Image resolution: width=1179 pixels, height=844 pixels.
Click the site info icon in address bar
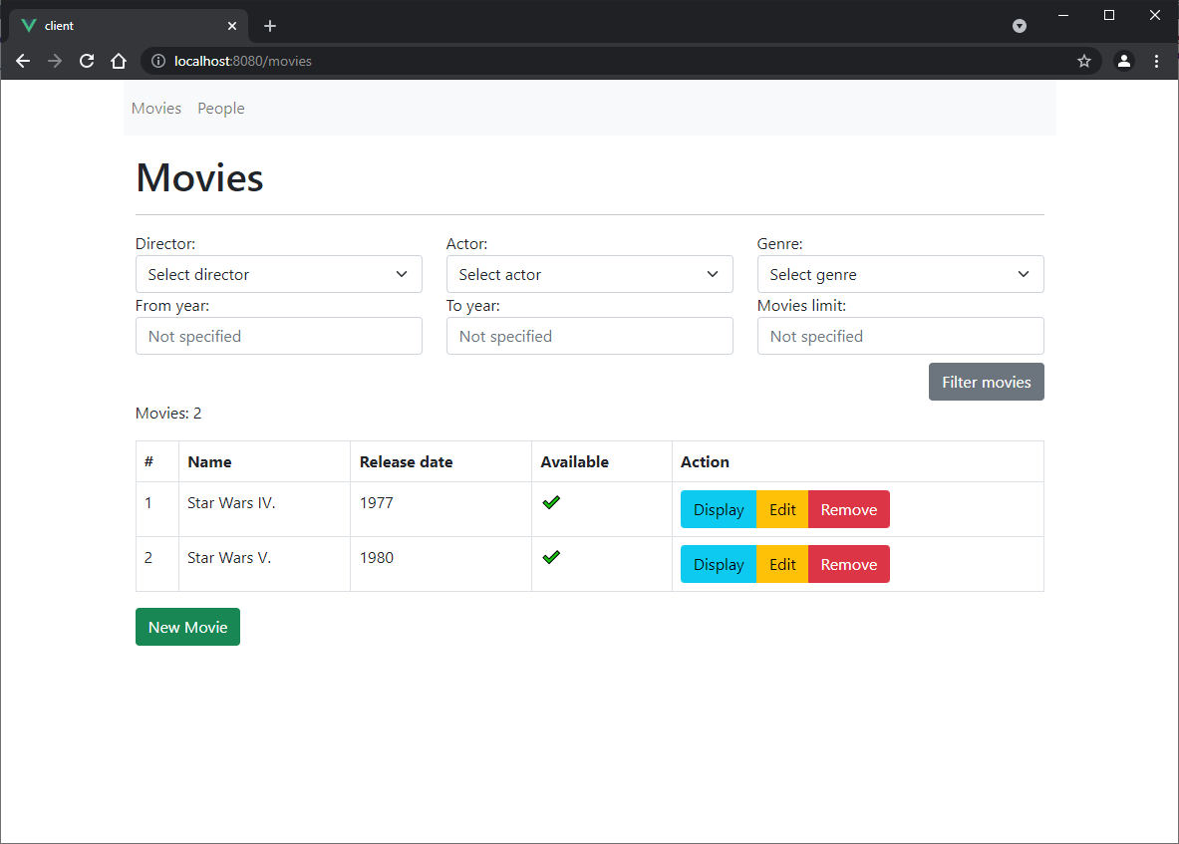point(158,61)
